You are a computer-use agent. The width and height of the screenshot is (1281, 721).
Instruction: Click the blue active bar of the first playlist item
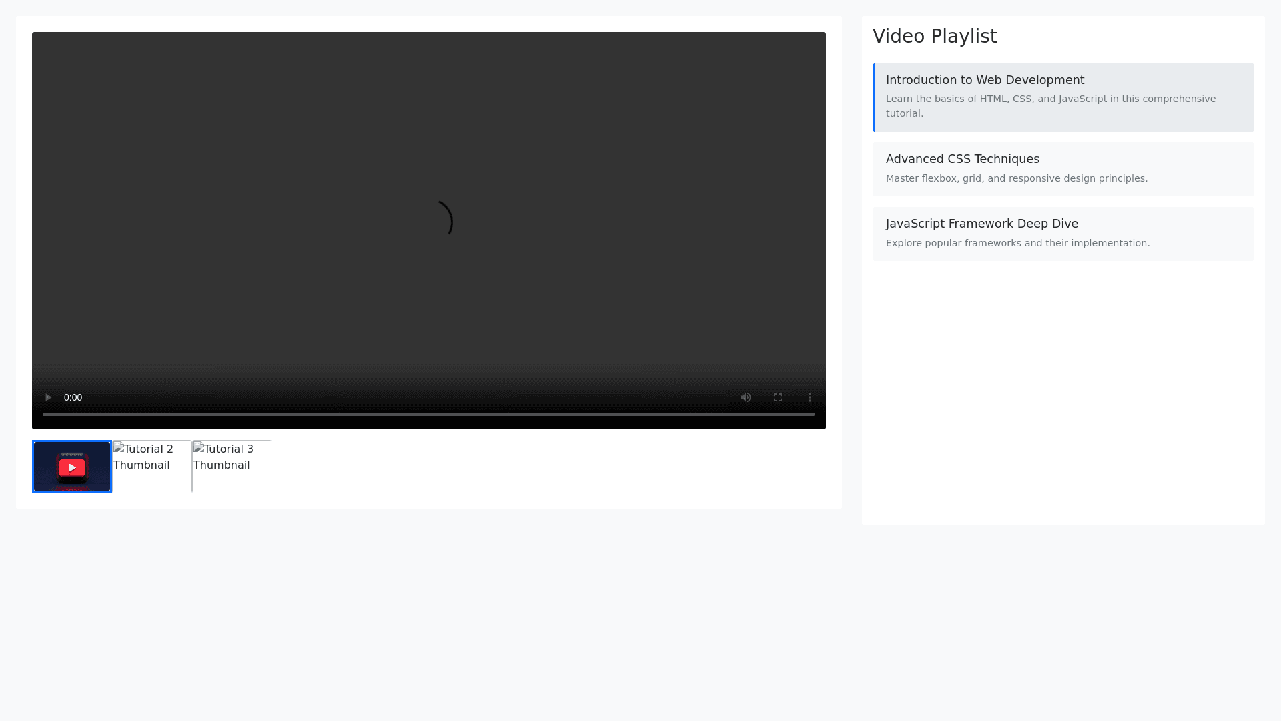coord(874,97)
